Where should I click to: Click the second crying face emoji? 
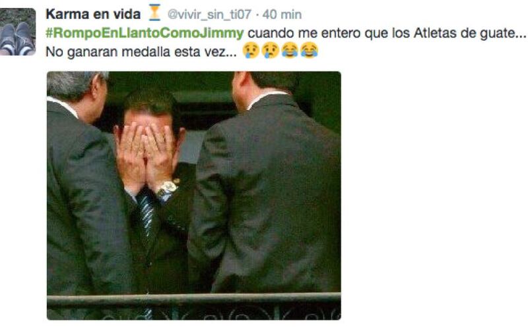pos(270,51)
